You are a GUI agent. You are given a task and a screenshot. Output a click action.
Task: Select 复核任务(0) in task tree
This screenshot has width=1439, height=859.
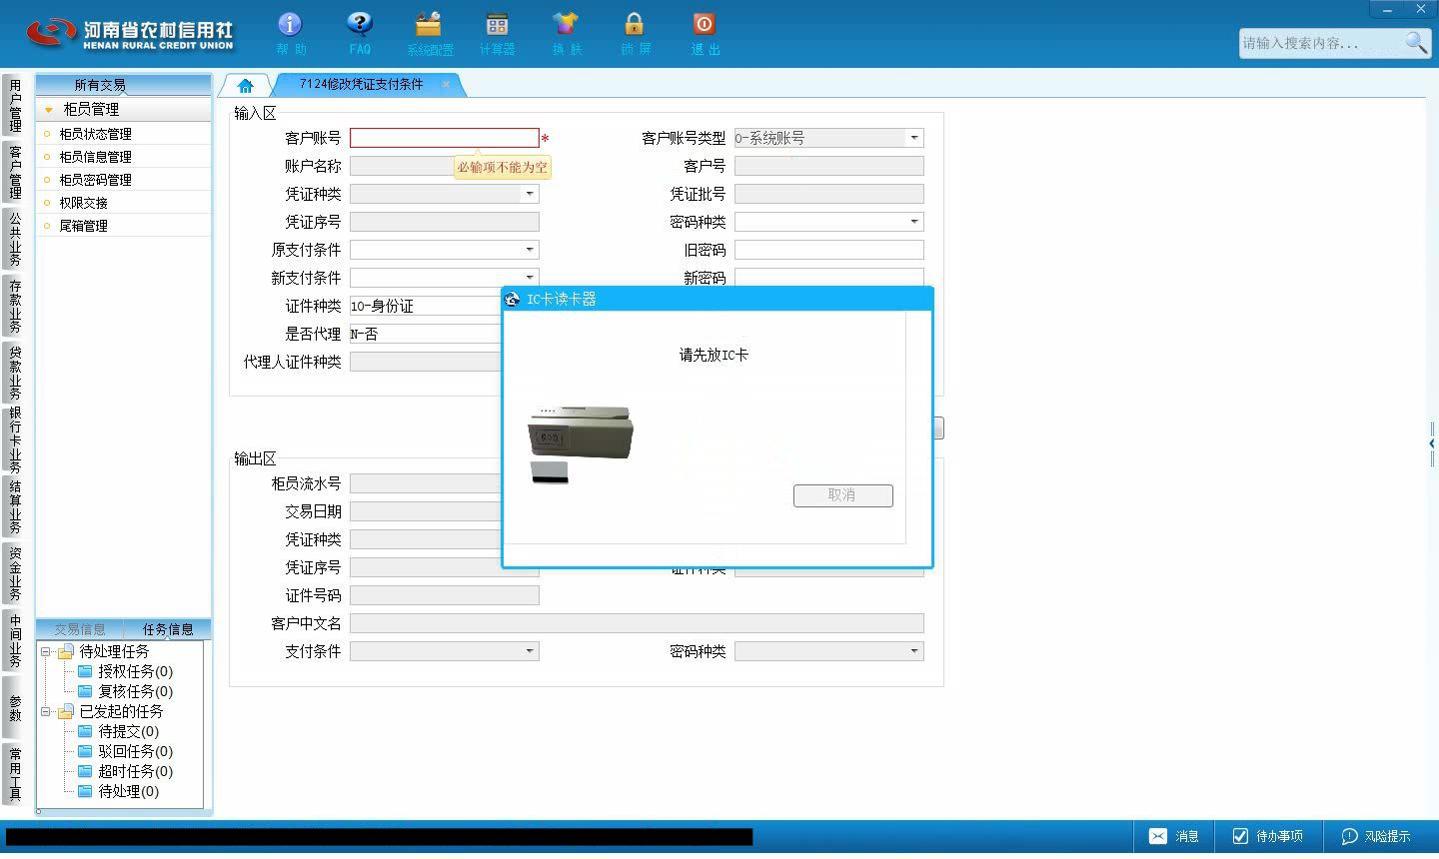click(135, 691)
